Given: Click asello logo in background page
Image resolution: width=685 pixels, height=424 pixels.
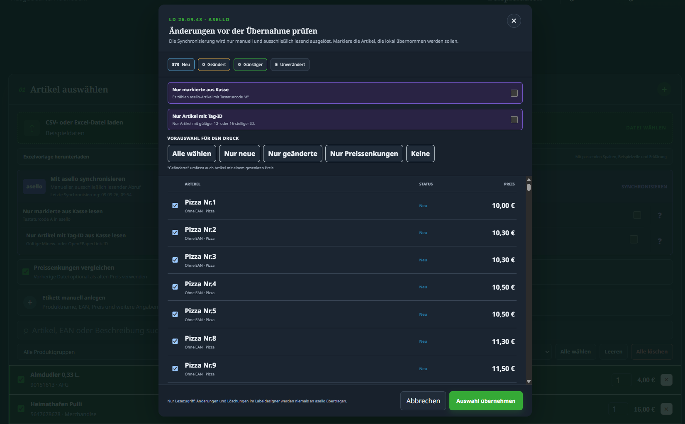Looking at the screenshot, I should coord(34,187).
